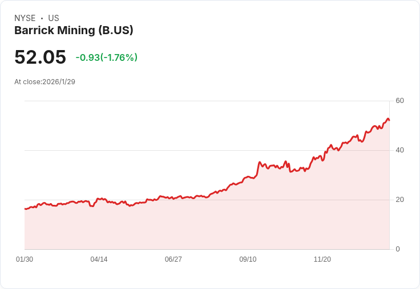Click the 0 price axis label

(398, 249)
